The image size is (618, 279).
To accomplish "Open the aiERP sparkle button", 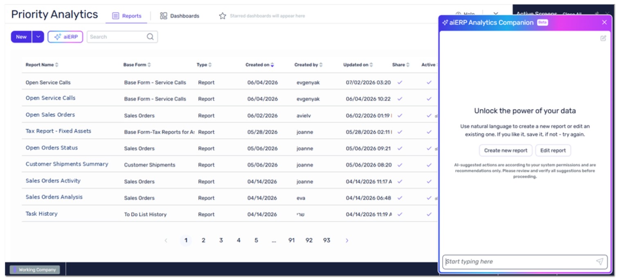I will point(65,37).
